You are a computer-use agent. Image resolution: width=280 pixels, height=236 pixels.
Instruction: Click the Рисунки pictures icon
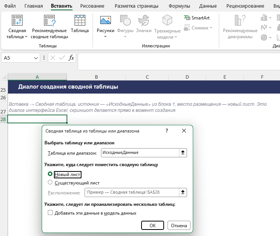[106, 20]
